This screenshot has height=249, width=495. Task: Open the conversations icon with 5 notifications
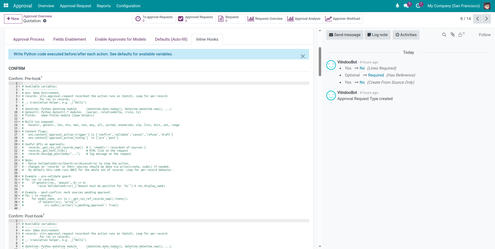point(406,6)
